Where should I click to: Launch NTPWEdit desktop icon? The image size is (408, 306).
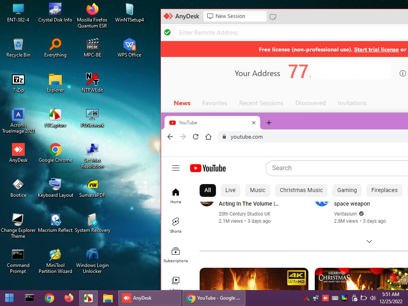(92, 83)
